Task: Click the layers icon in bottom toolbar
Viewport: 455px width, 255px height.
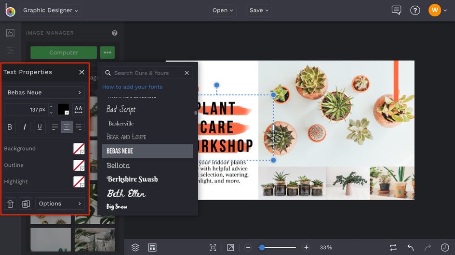Action: (x=135, y=247)
